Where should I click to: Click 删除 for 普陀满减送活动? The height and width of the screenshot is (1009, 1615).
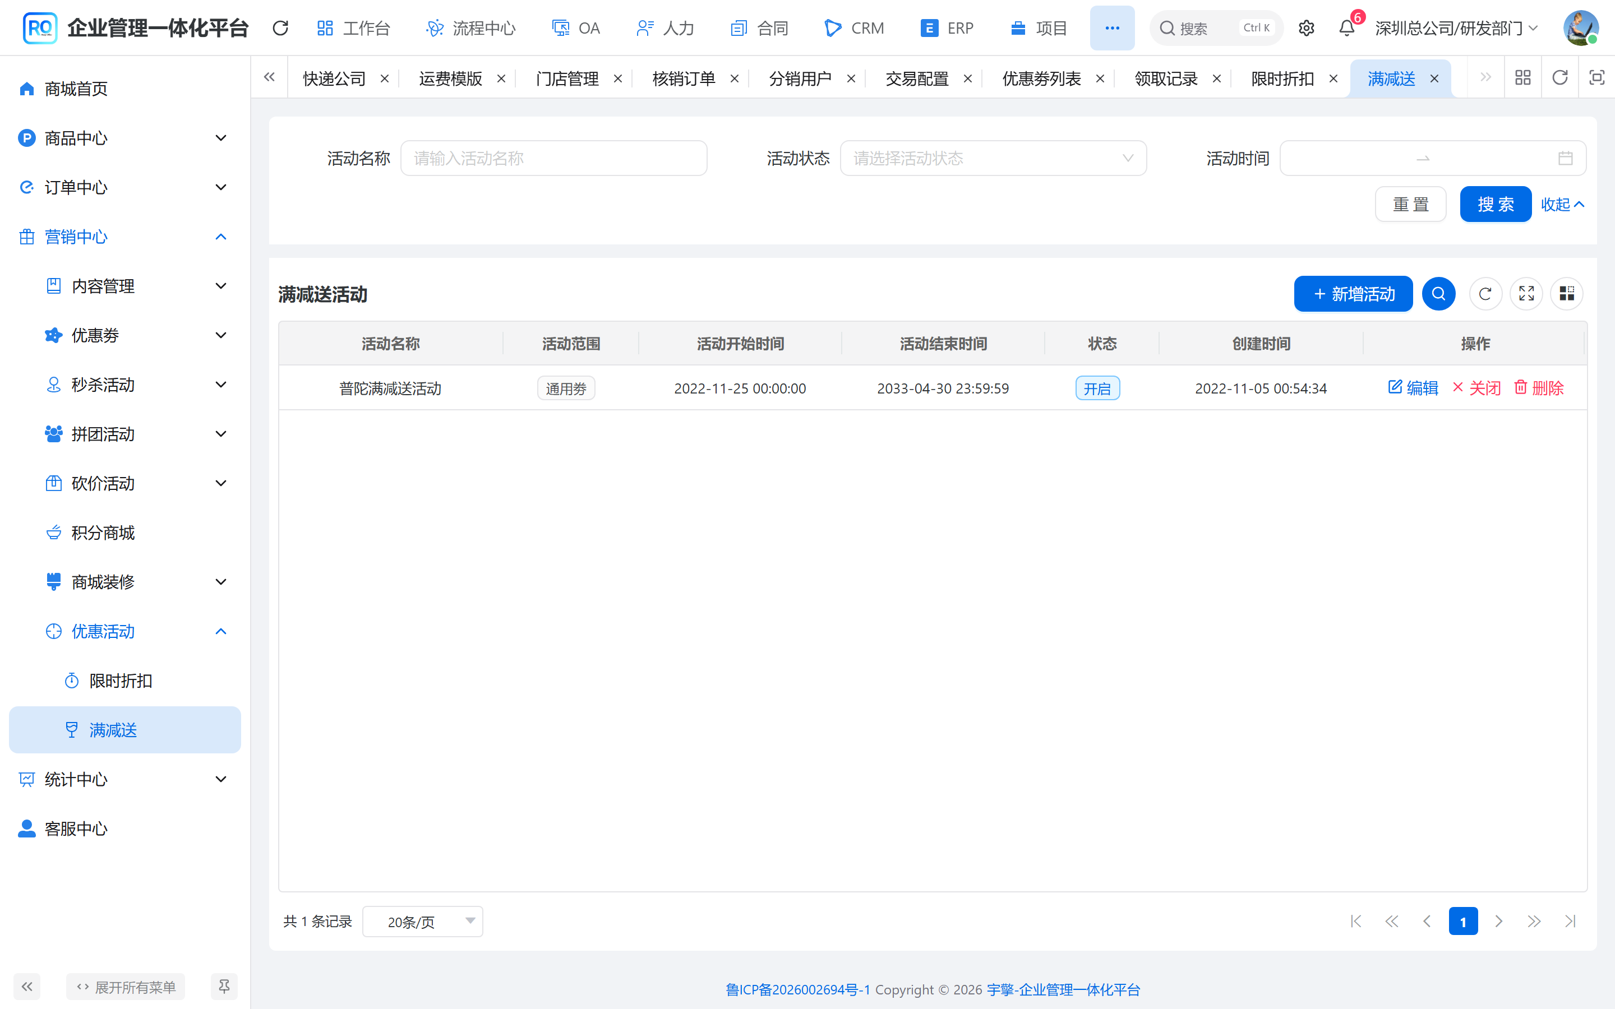(1539, 388)
